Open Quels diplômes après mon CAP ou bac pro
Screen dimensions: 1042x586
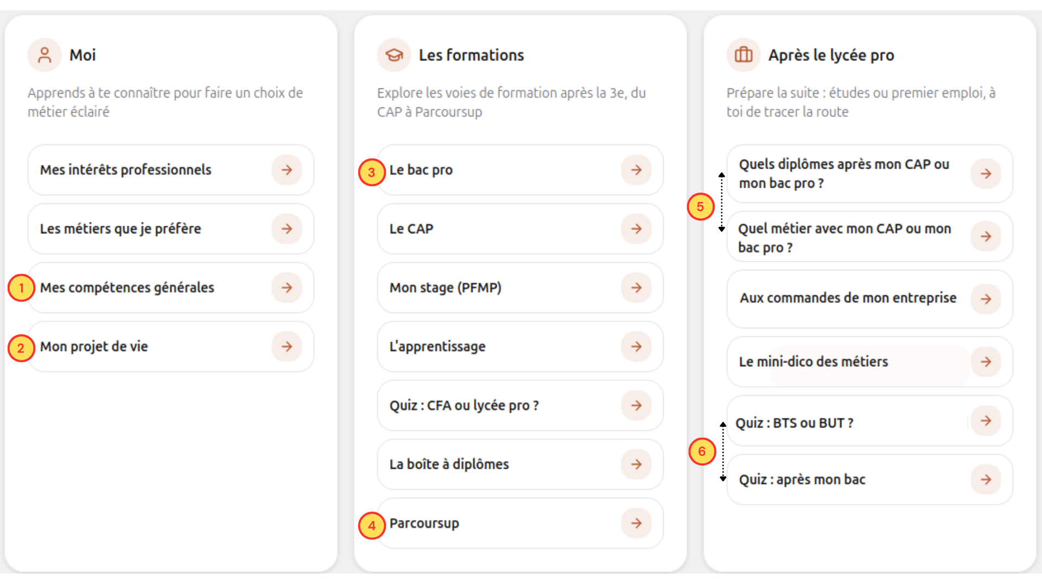tap(870, 174)
